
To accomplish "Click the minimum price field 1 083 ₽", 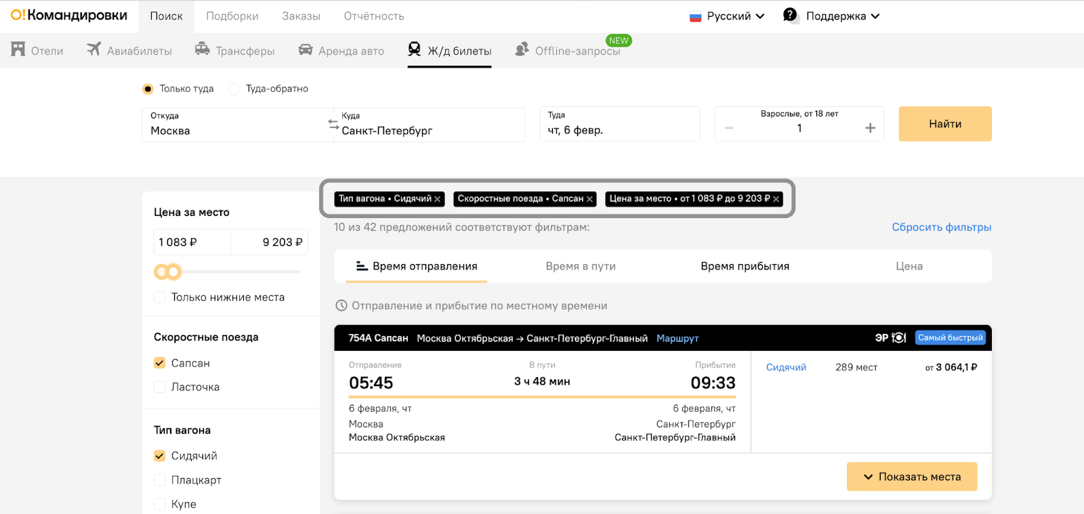I will click(x=192, y=242).
